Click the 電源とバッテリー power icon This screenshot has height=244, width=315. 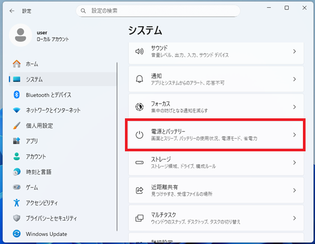[139, 135]
